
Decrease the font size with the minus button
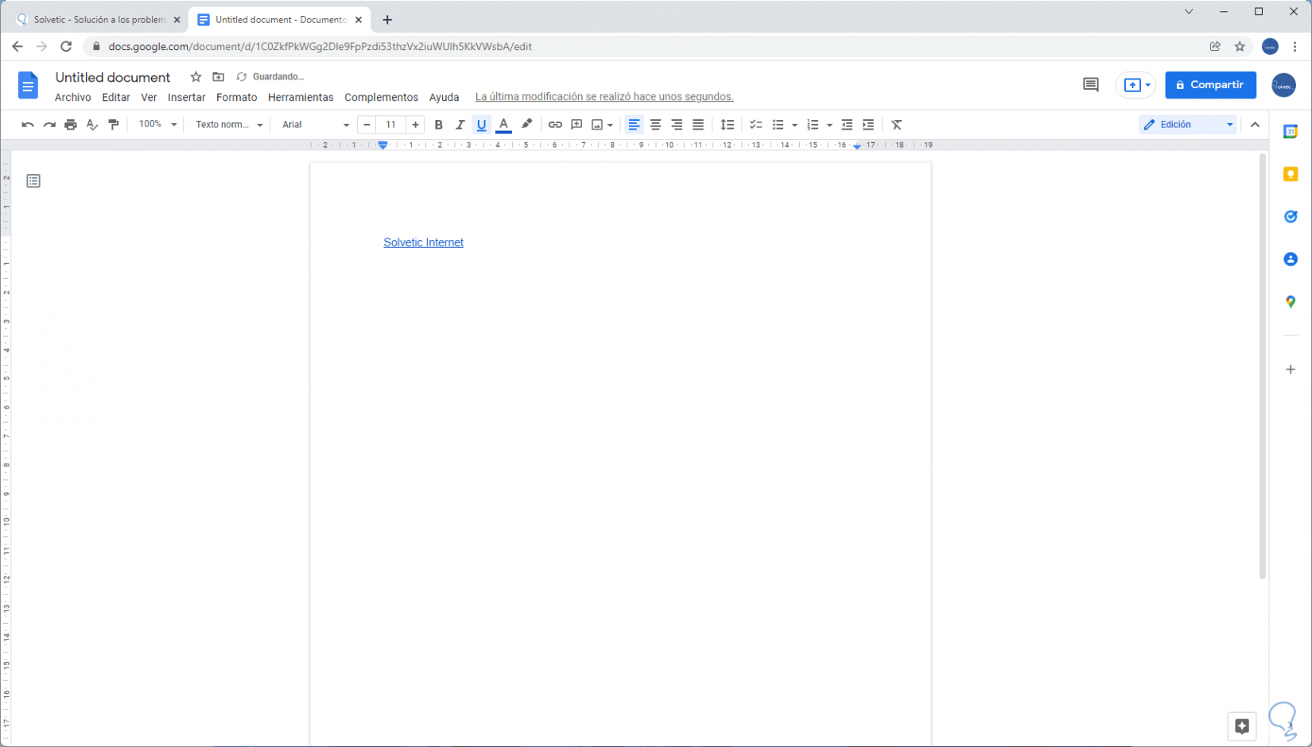[x=367, y=125]
